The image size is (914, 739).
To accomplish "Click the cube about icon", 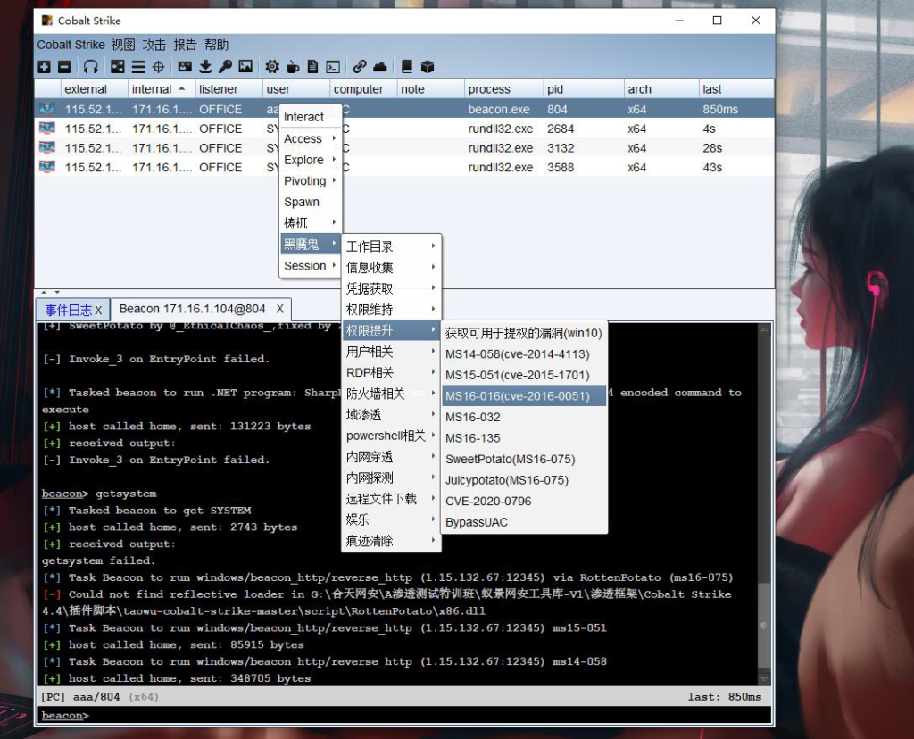I will (x=428, y=66).
